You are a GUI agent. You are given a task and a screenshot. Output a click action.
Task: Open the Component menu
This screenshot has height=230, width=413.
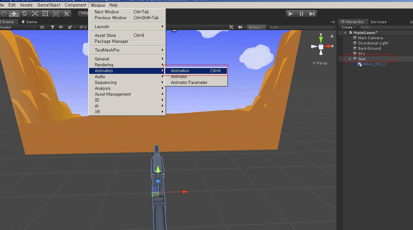tap(75, 5)
